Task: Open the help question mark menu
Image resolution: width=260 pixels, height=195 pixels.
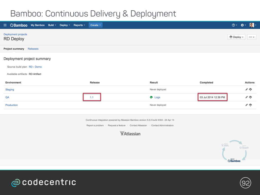Action: point(234,25)
